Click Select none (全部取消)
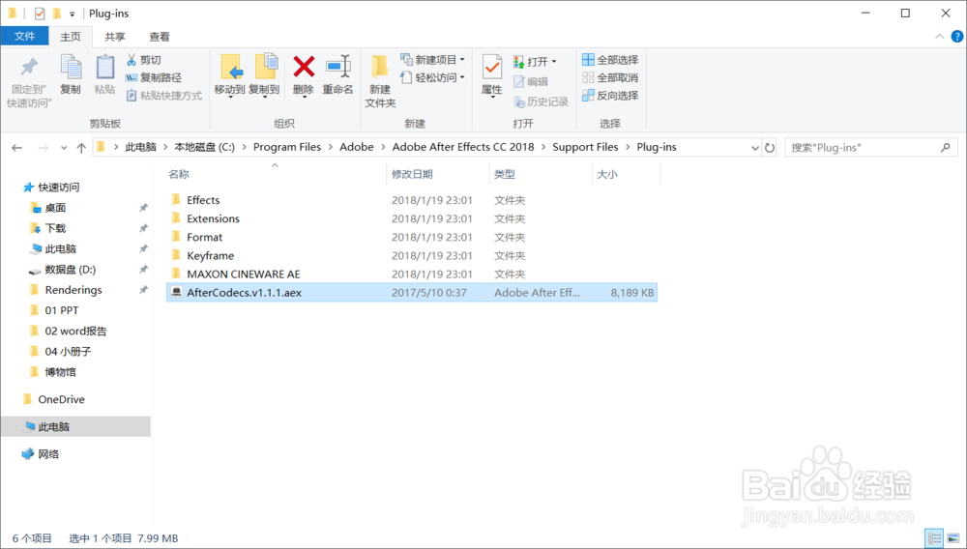The width and height of the screenshot is (967, 549). (x=610, y=77)
